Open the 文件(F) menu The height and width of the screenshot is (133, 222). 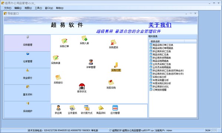8,8
